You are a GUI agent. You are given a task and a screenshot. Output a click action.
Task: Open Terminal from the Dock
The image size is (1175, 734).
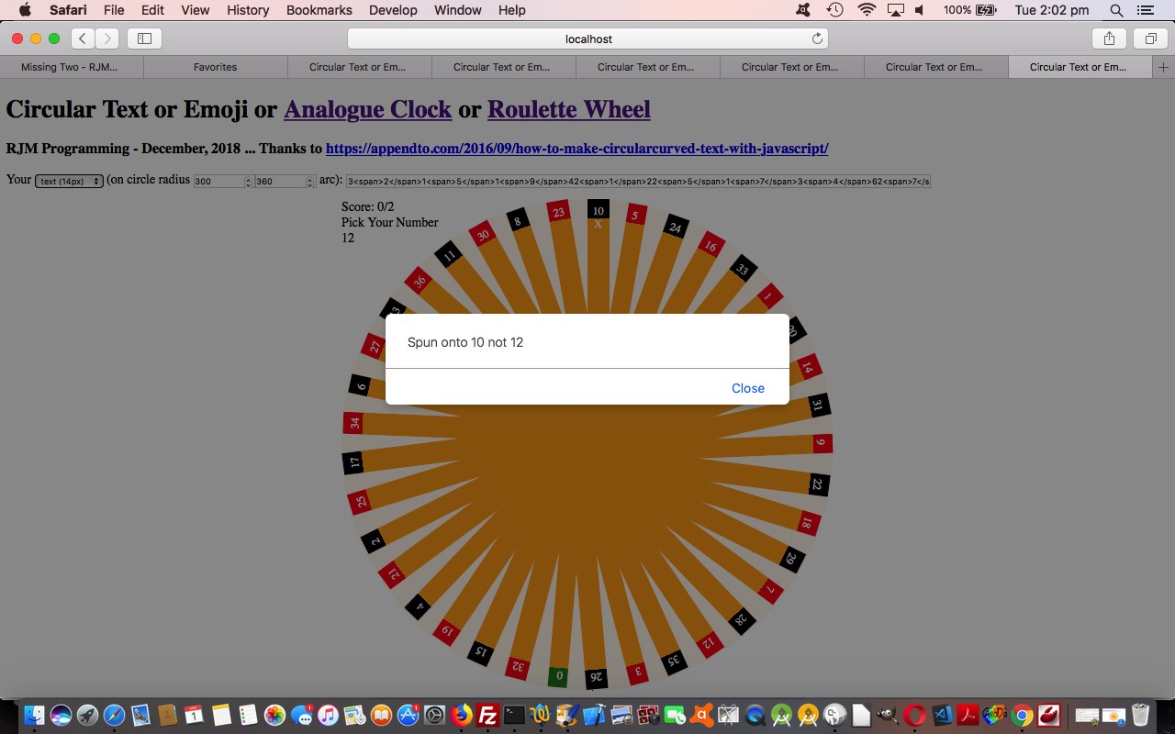click(514, 715)
